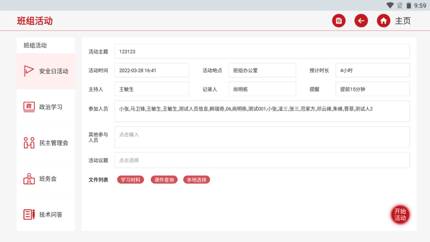Screen dimensions: 430x242
Task: Click the 活动主题 text field
Action: 262,52
